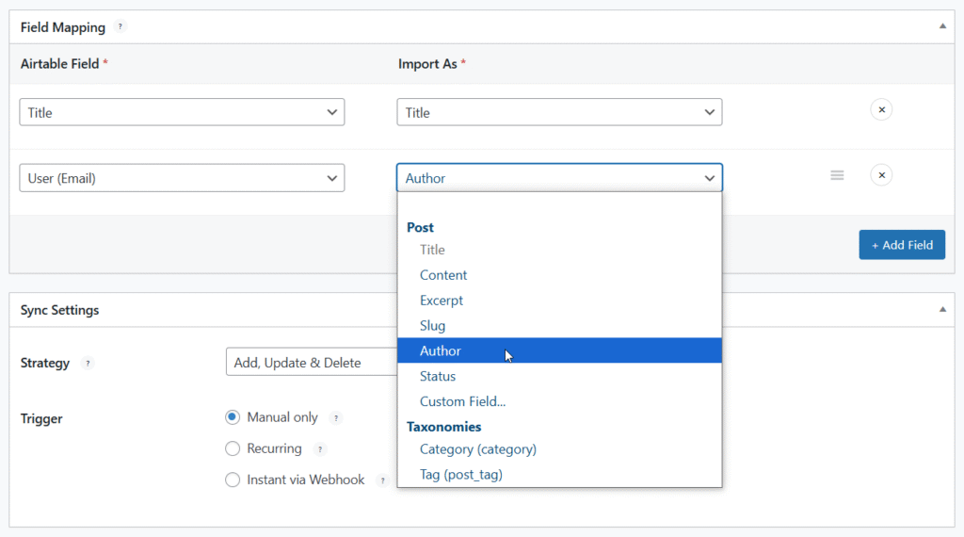Click the Airtable Field column label
This screenshot has width=964, height=537.
(x=59, y=63)
